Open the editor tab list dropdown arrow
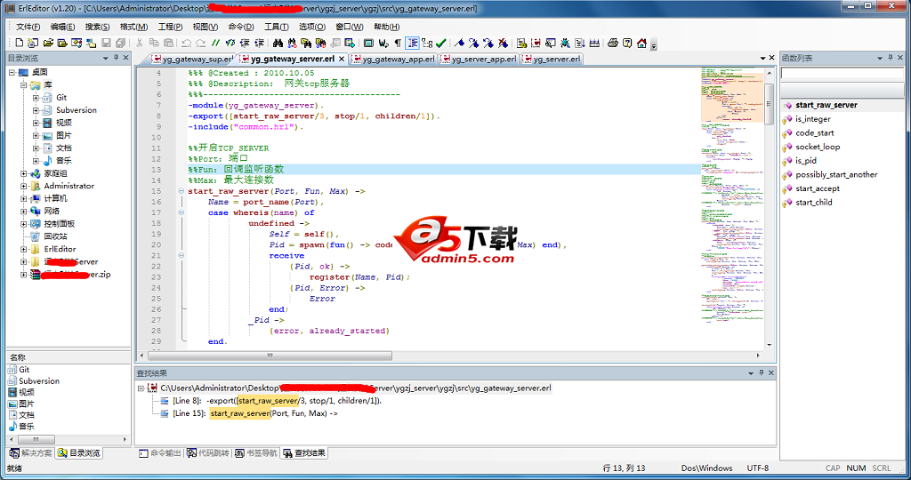This screenshot has width=911, height=480. (x=762, y=58)
